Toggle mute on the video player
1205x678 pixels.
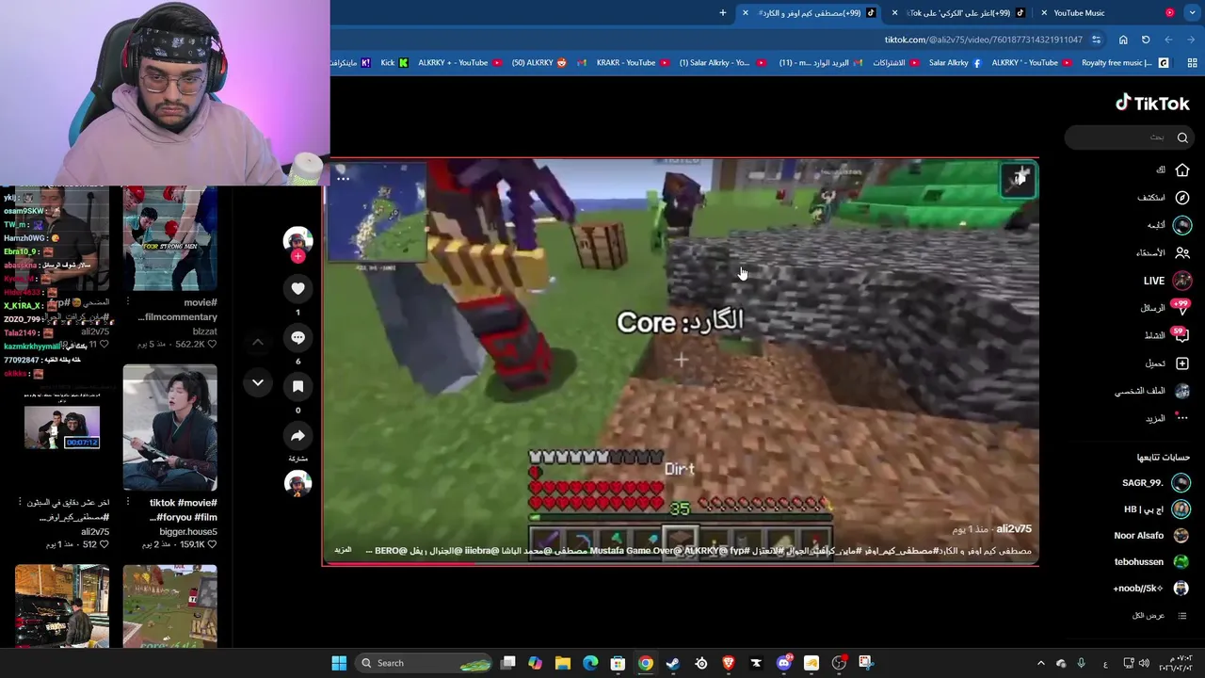(x=1020, y=178)
